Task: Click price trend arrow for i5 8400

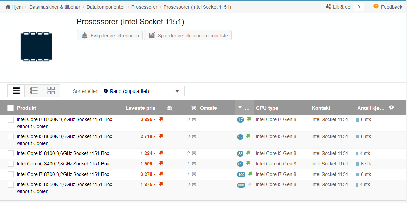Action: pyautogui.click(x=161, y=163)
